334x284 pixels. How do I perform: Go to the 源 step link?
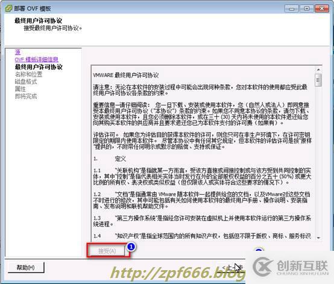pos(17,52)
